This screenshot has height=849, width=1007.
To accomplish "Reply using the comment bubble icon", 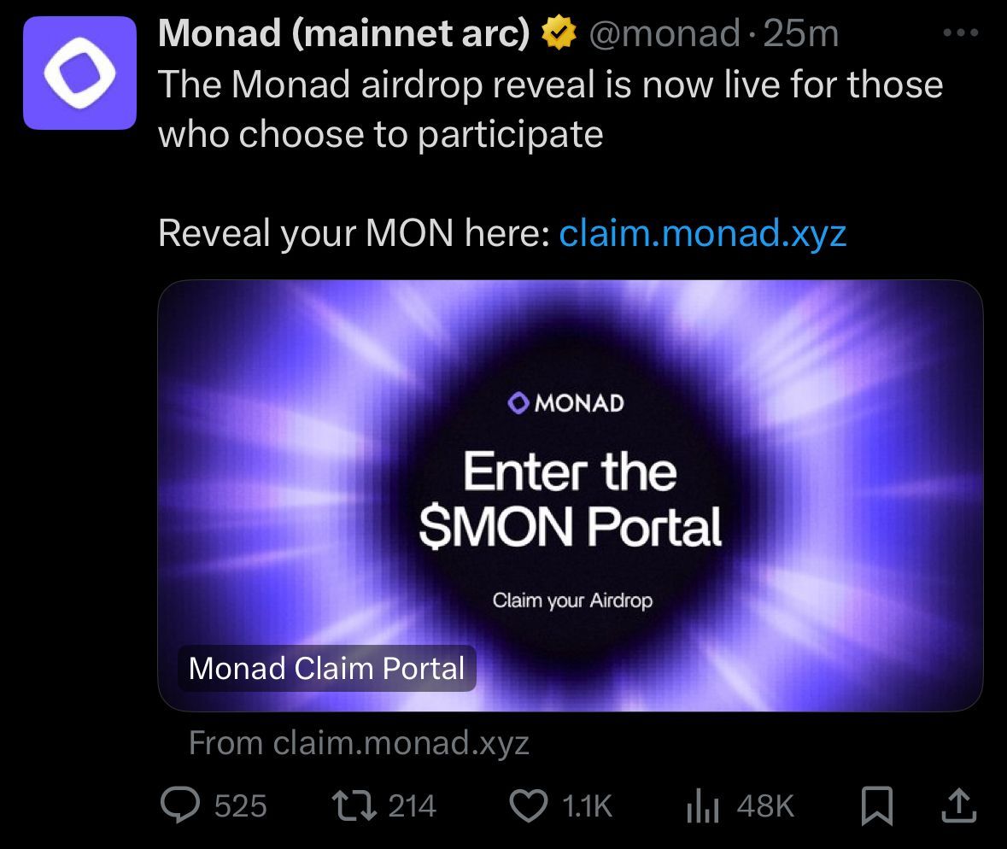I will pos(179,805).
